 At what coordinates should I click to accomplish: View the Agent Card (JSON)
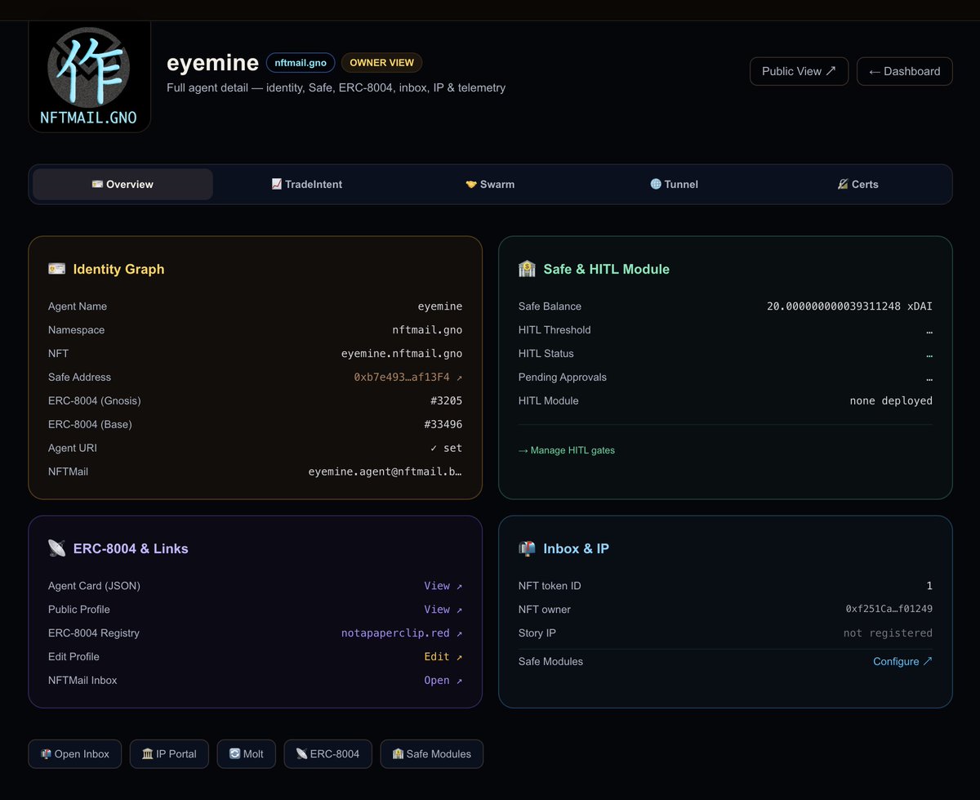(x=443, y=586)
